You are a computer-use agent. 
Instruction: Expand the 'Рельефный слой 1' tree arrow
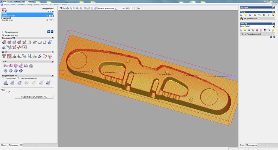coord(245,34)
